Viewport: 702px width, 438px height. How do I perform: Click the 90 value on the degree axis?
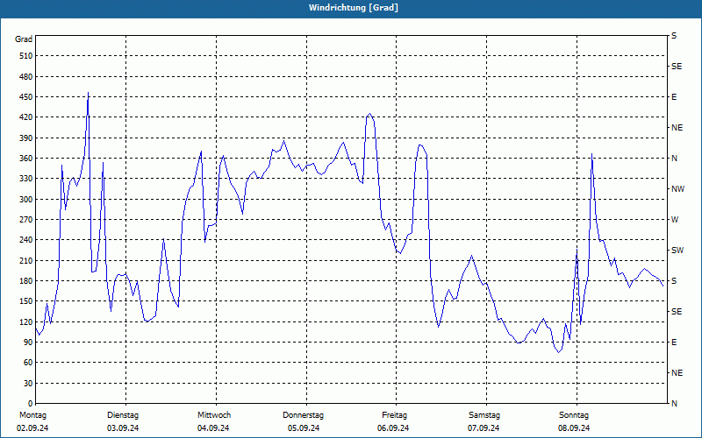(x=28, y=342)
